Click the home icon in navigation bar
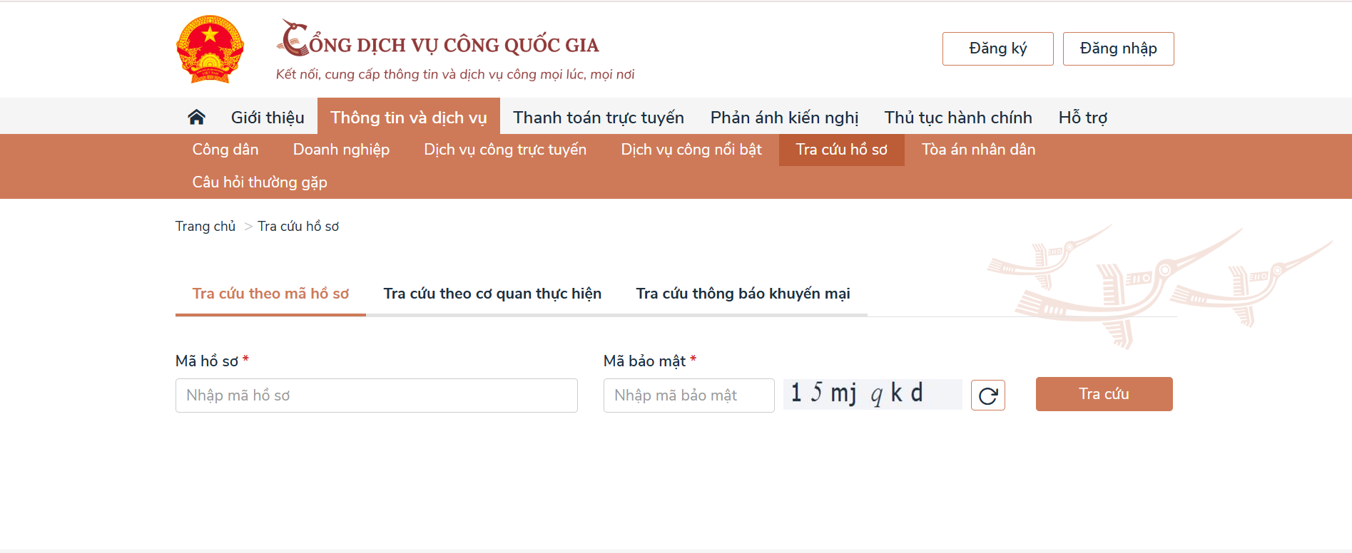The image size is (1352, 553). pos(196,117)
